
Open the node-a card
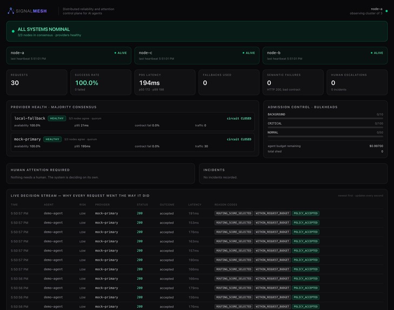69,55
